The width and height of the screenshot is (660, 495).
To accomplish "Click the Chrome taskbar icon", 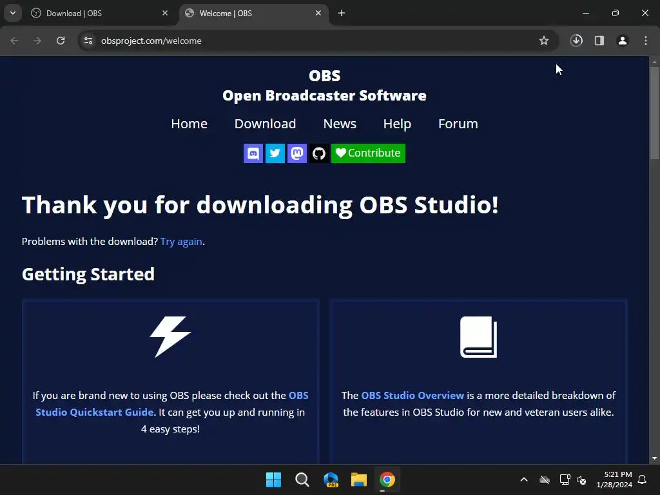I will (387, 480).
